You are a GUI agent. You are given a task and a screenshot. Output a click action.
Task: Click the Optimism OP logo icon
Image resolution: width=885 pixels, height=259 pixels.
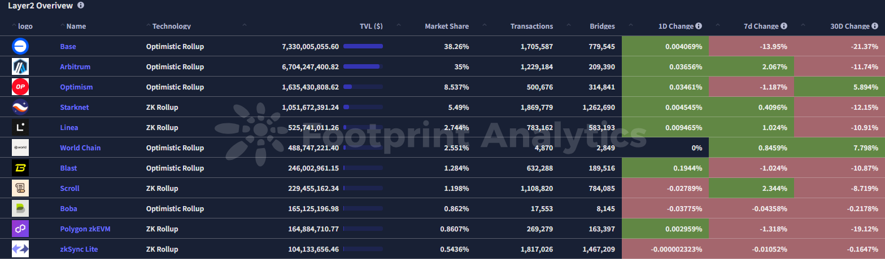20,87
